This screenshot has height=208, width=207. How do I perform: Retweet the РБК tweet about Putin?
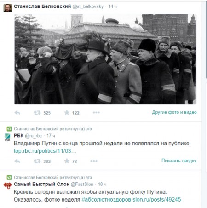coord(37,161)
